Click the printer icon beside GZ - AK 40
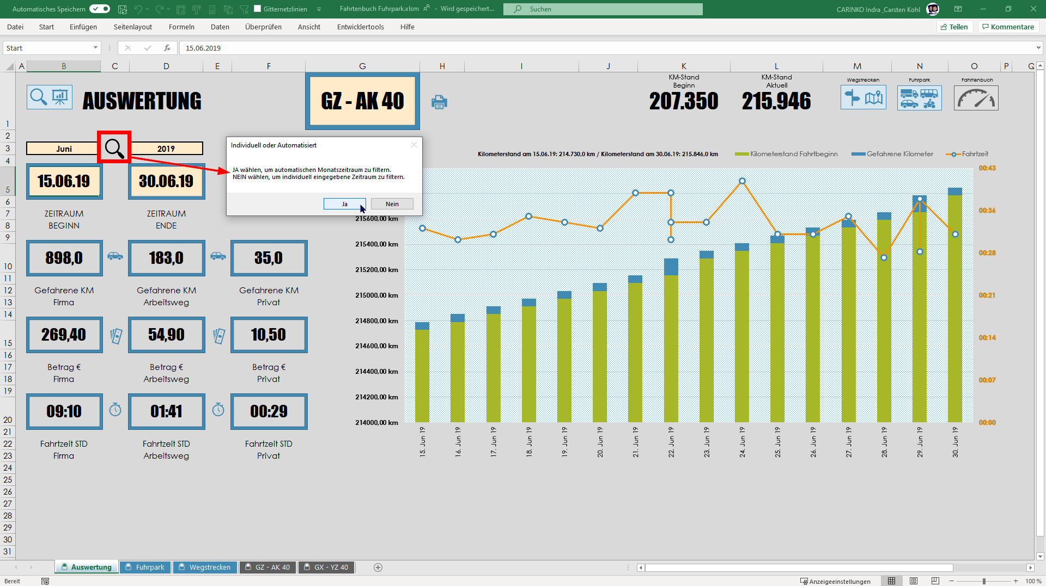Viewport: 1046px width, 586px height. point(439,102)
